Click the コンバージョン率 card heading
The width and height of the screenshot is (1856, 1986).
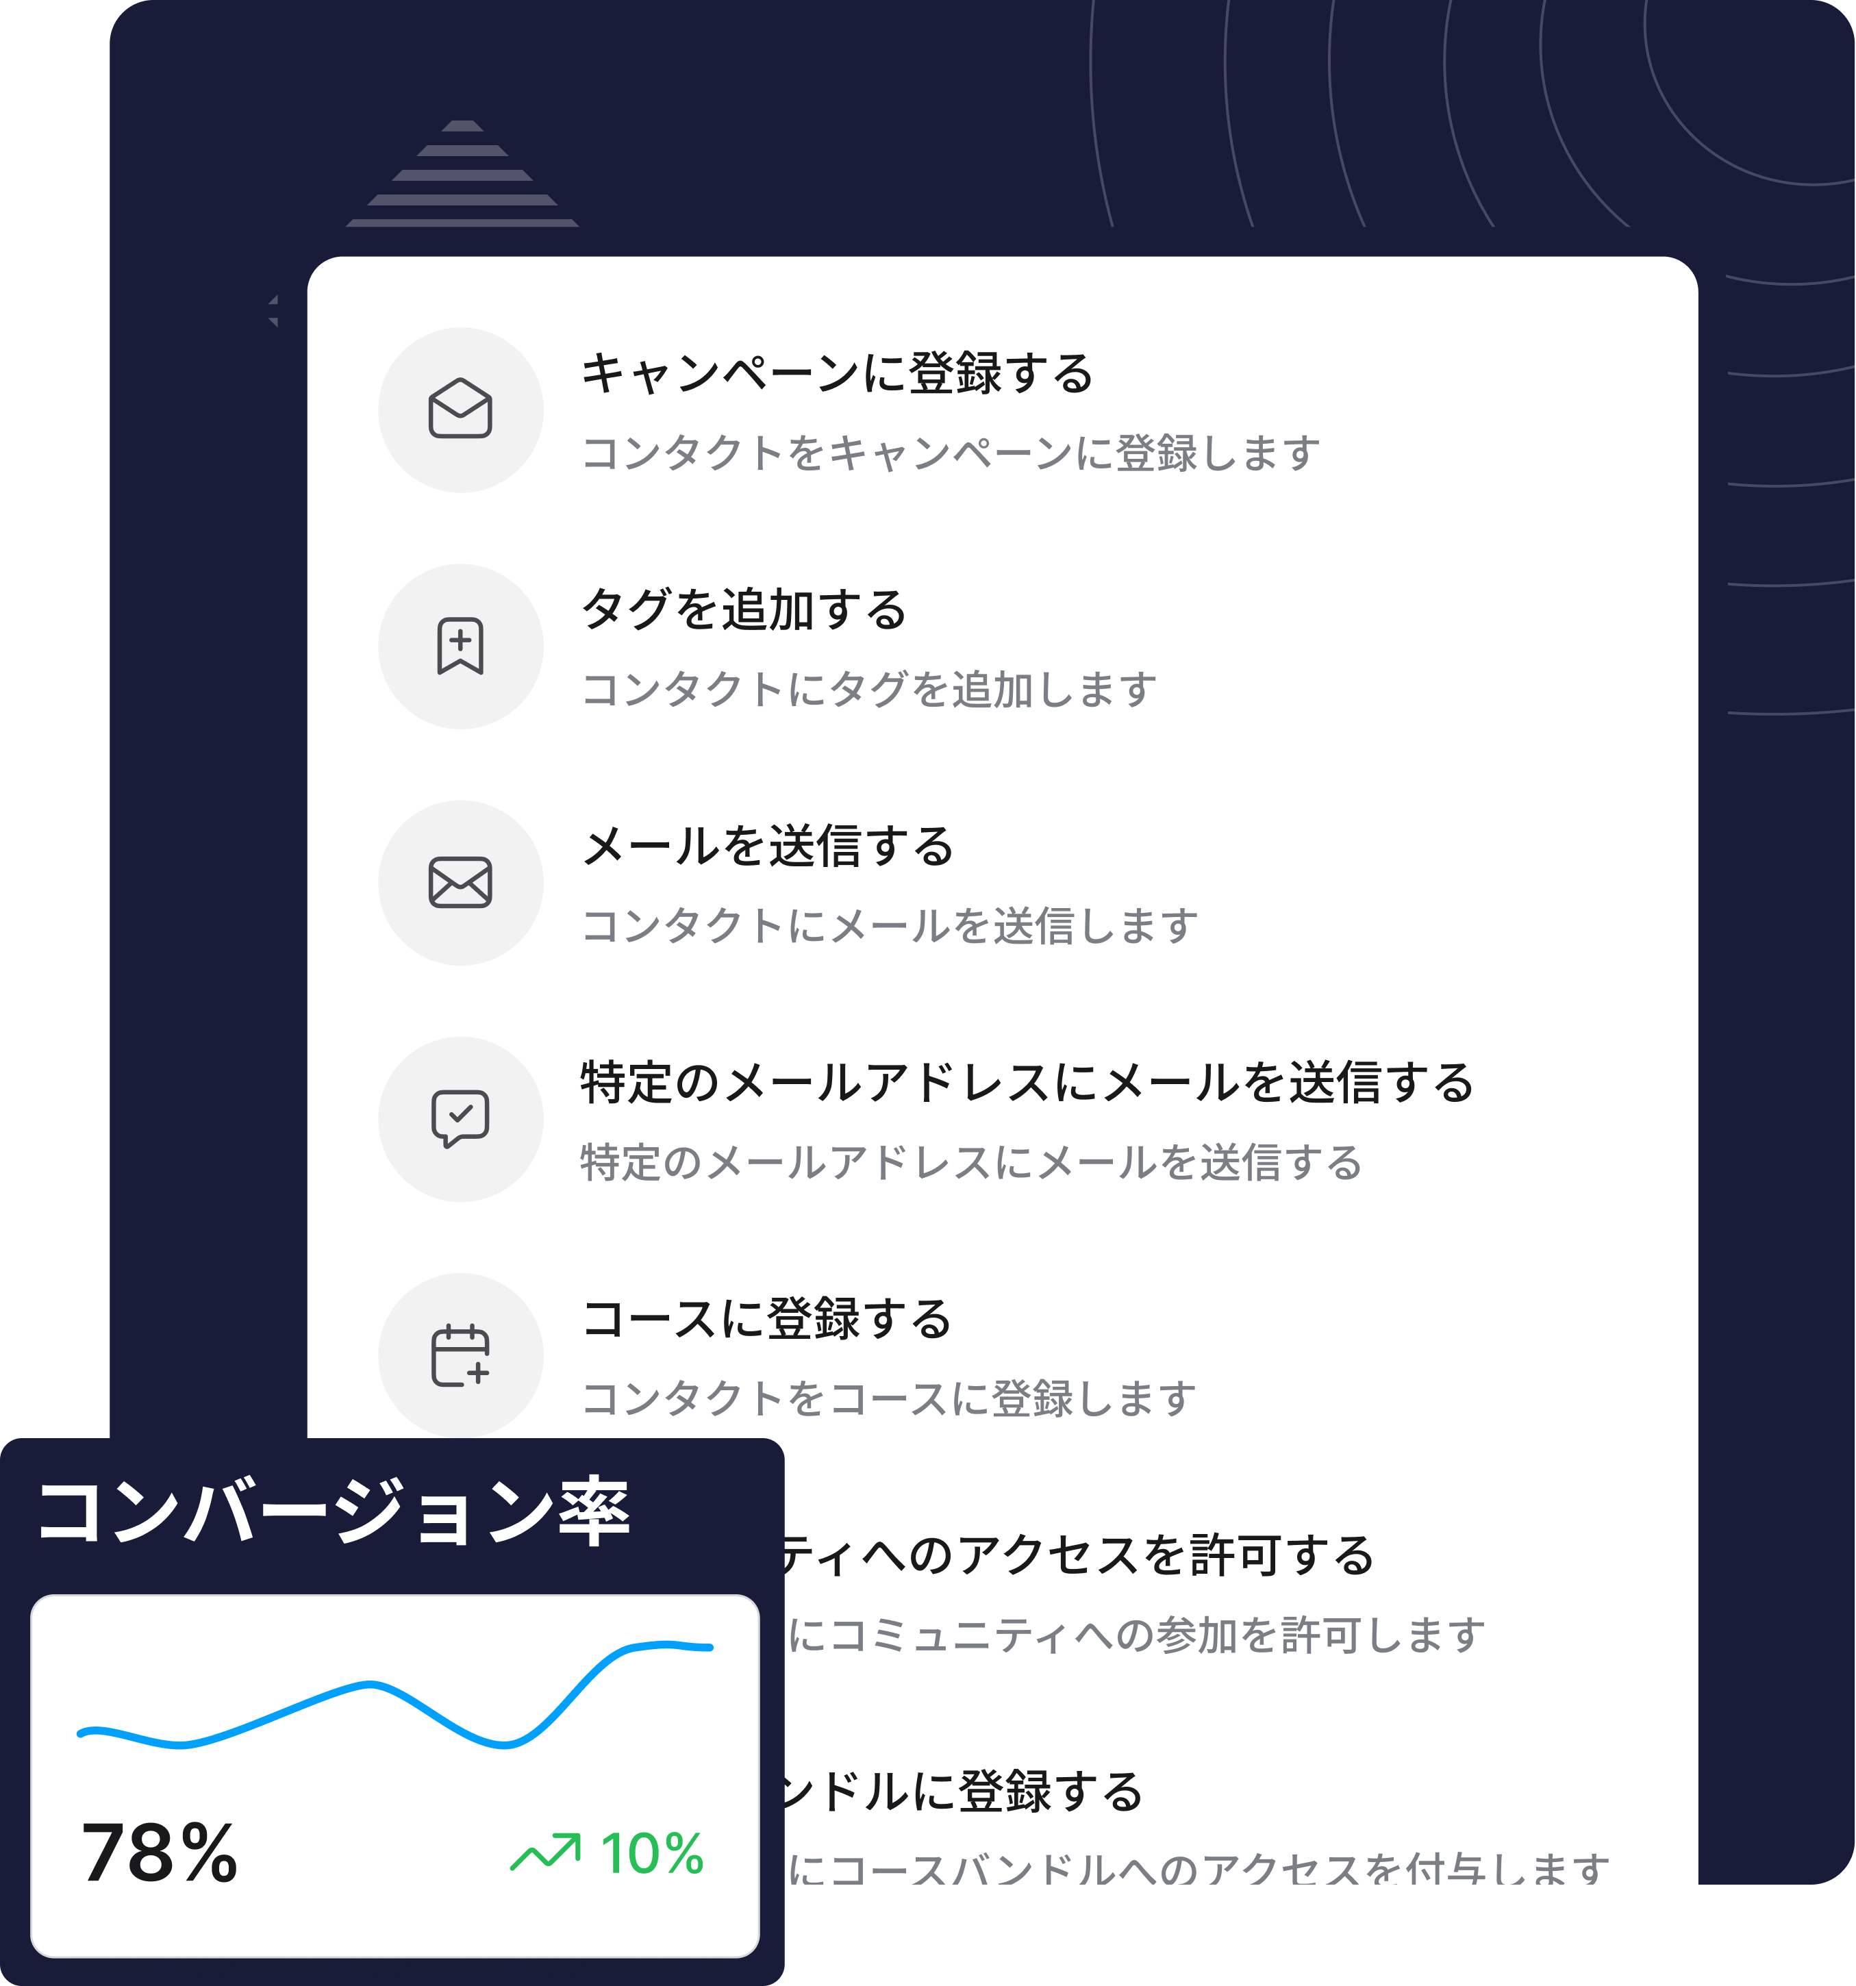334,1513
